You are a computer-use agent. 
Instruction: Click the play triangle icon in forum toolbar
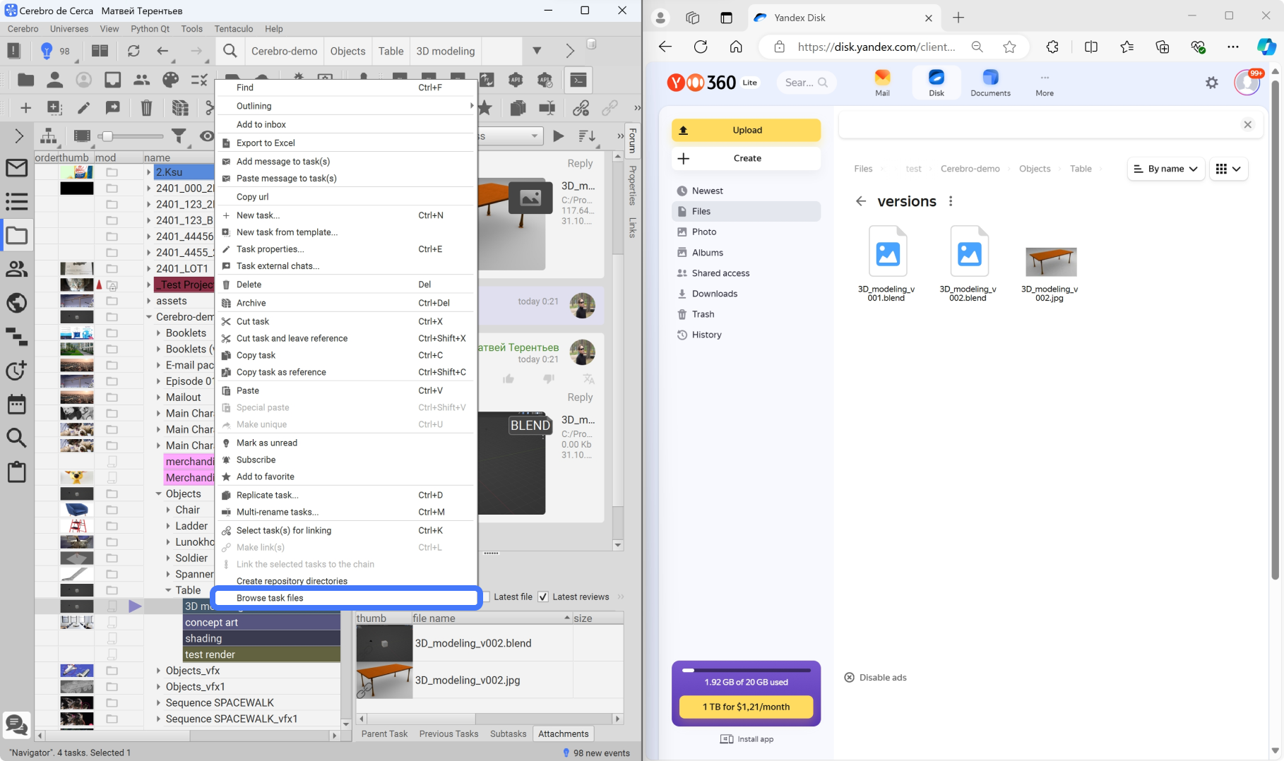click(559, 136)
